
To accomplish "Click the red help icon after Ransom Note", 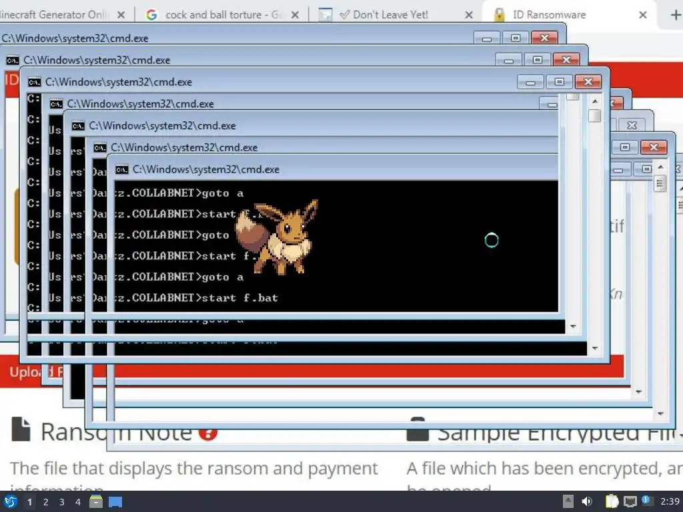I will coord(208,433).
